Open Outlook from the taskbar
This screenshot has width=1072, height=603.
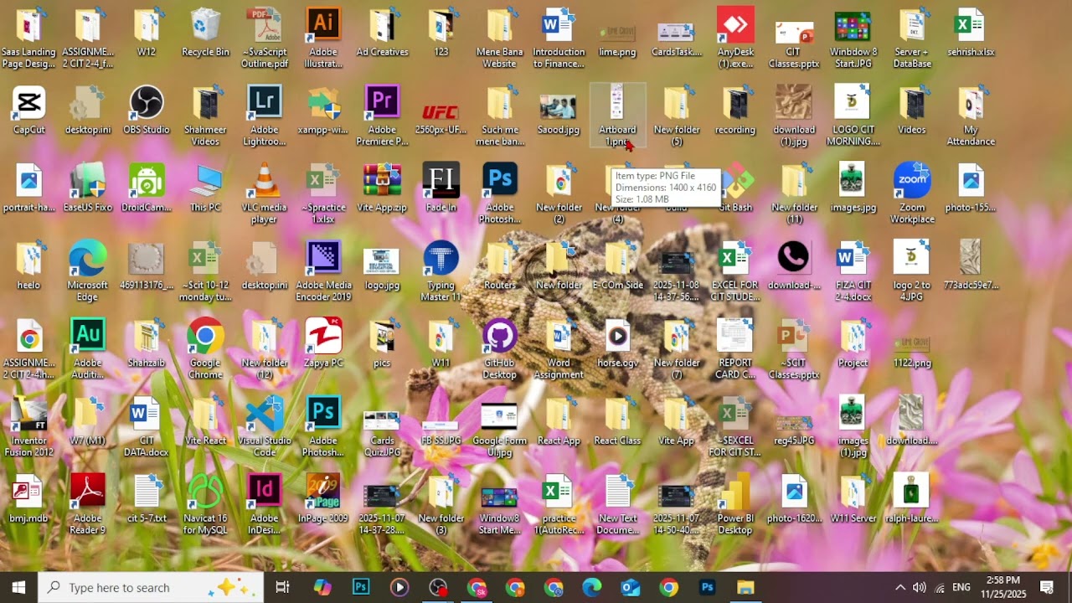click(x=630, y=587)
